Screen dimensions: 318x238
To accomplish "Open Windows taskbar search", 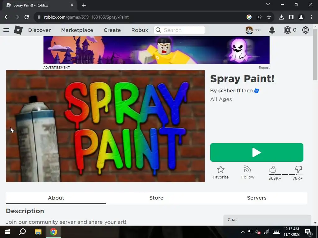I will (22, 232).
